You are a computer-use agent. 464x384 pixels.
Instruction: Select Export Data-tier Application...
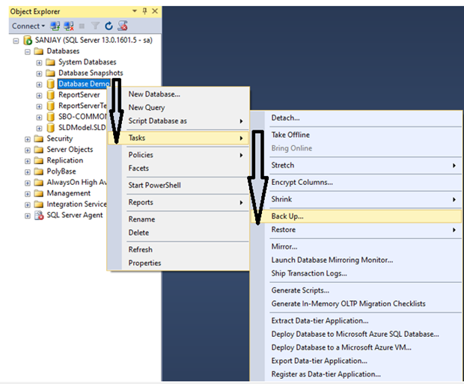coord(356,361)
